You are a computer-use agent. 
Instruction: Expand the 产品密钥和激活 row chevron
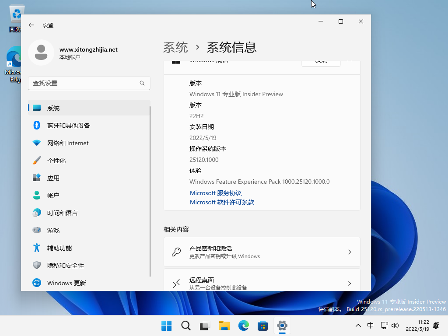[x=349, y=252]
